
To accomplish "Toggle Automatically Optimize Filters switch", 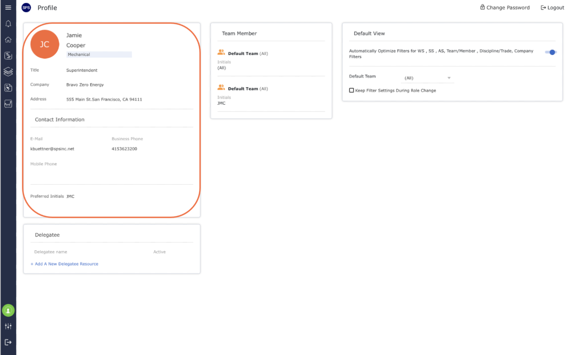I will coord(551,52).
